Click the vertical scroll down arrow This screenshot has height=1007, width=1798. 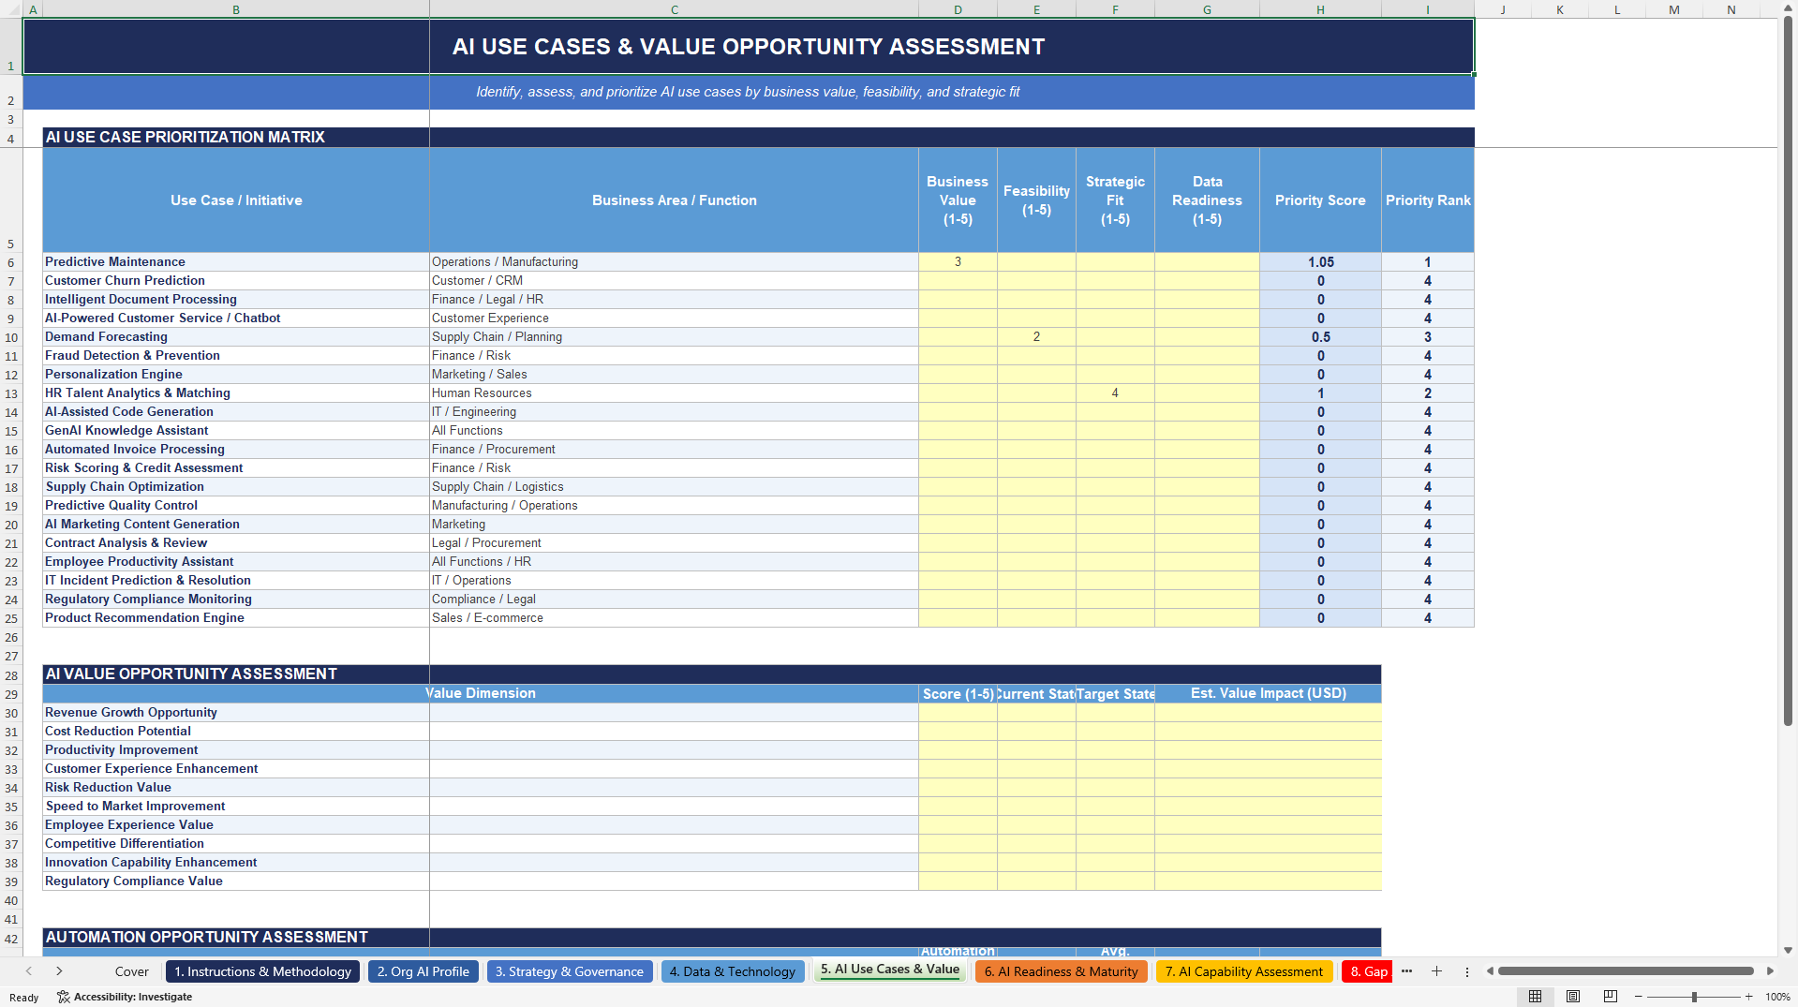click(x=1788, y=950)
